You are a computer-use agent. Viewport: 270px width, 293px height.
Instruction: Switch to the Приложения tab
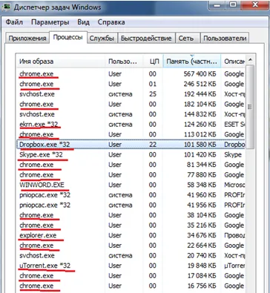(x=27, y=39)
